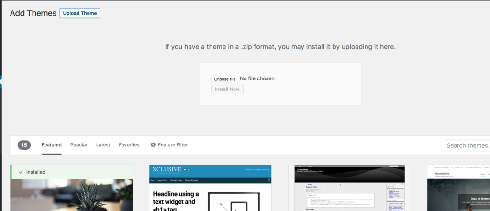Open the Featured themes tab
Image resolution: width=490 pixels, height=211 pixels.
pos(52,145)
